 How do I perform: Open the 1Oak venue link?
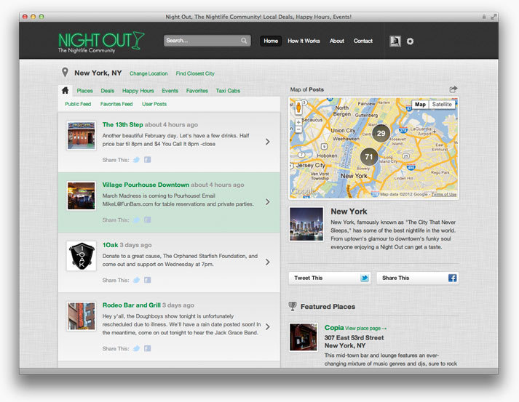click(110, 245)
